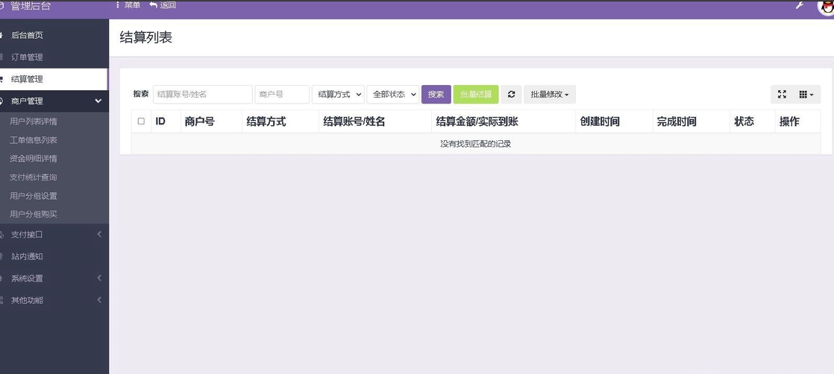Screen dimensions: 834x374
Task: Click the 结算账号/姓名 column header
Action: [375, 121]
